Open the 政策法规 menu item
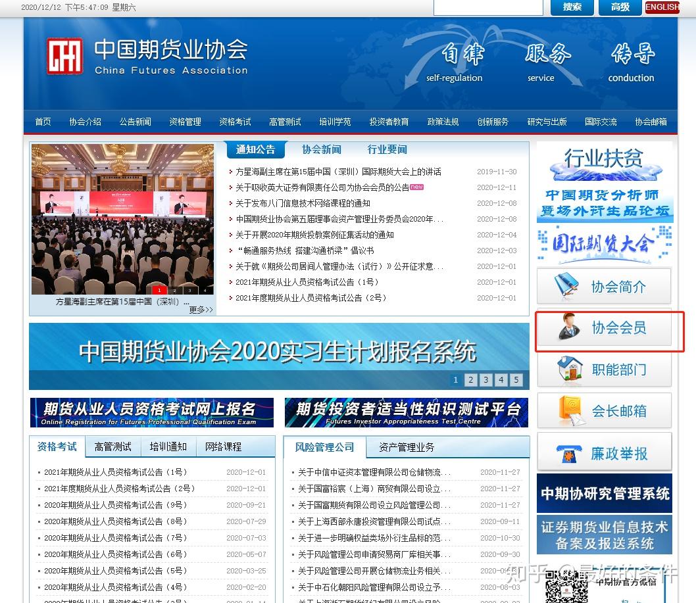 pyautogui.click(x=443, y=122)
